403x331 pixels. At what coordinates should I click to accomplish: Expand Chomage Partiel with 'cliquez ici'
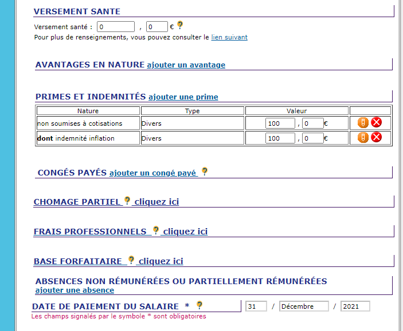156,202
